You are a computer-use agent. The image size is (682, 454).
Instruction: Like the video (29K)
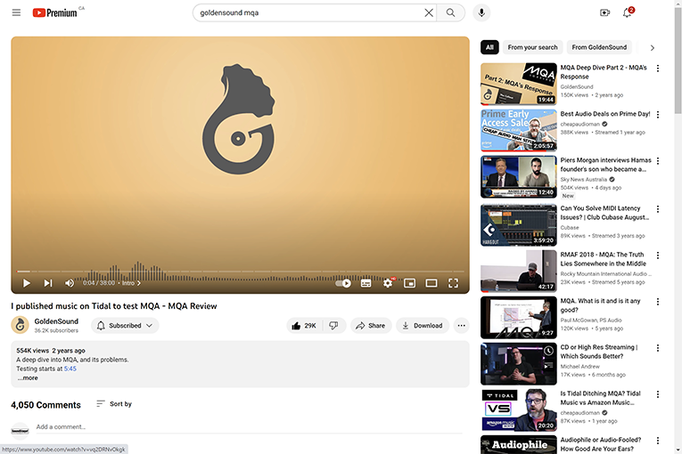coord(304,326)
